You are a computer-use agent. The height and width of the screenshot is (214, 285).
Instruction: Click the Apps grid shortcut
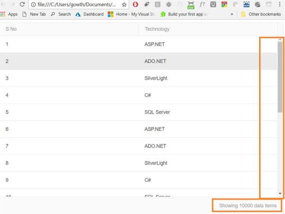9,14
